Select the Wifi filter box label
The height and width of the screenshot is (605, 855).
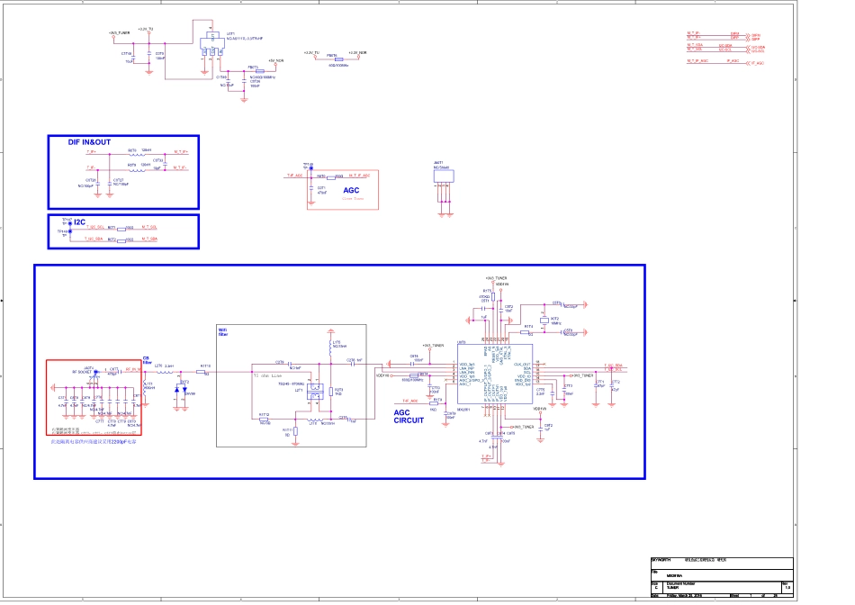[x=223, y=332]
